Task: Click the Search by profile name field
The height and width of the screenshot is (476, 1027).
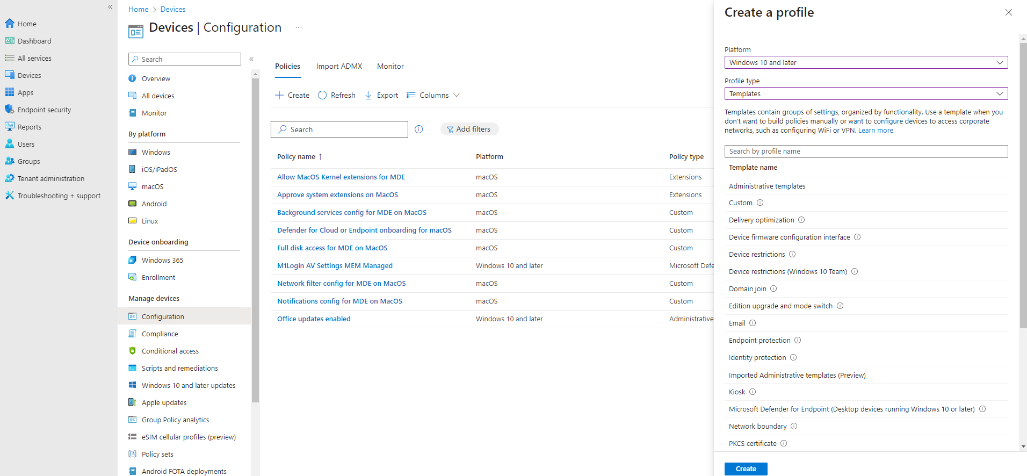Action: point(866,151)
